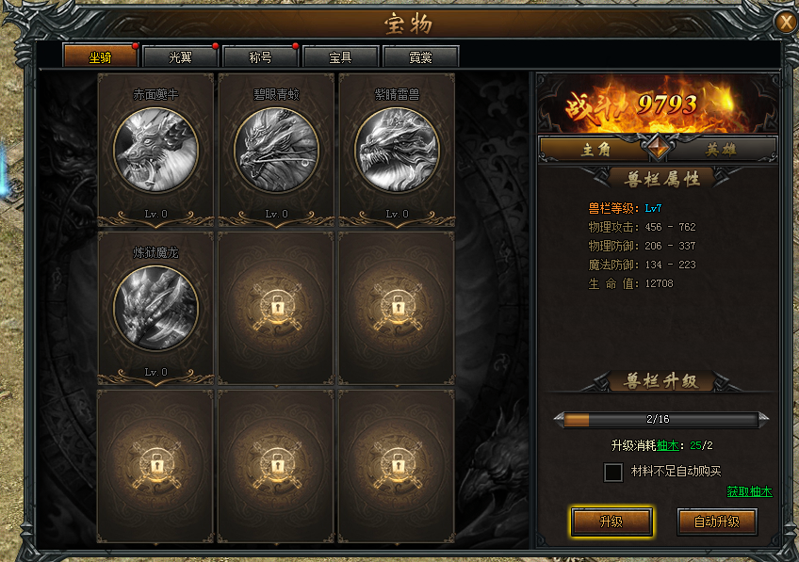Screen dimensions: 799x562
Task: Click the bottom-left locked mount slot
Action: coord(155,466)
